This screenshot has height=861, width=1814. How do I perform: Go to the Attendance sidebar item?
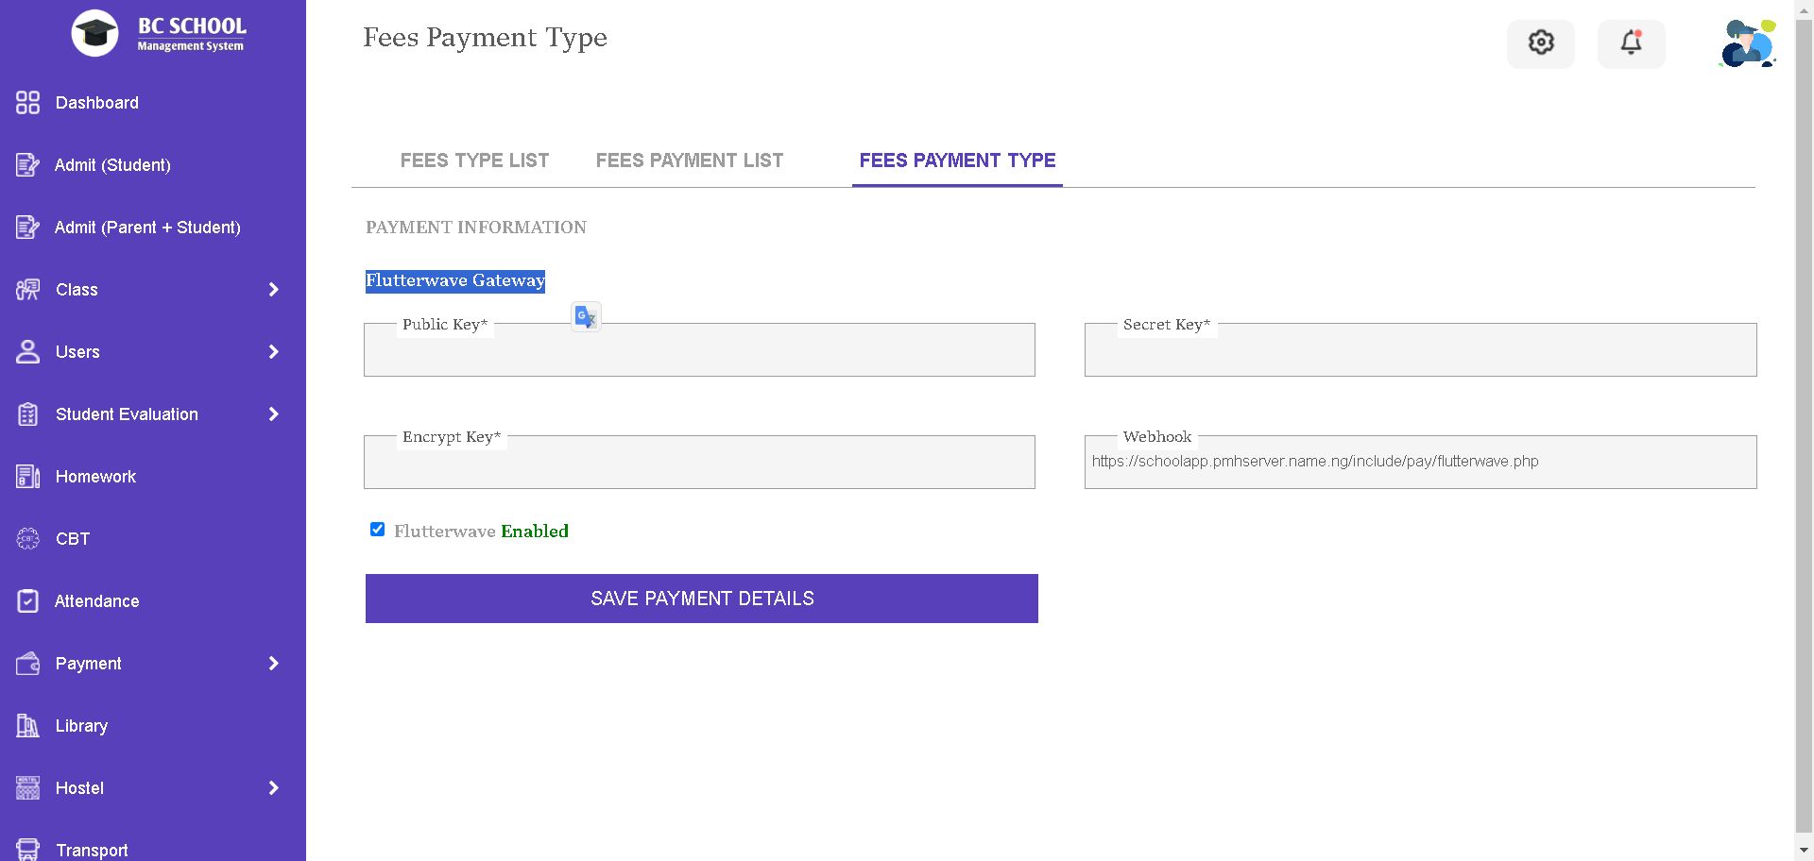pyautogui.click(x=96, y=601)
